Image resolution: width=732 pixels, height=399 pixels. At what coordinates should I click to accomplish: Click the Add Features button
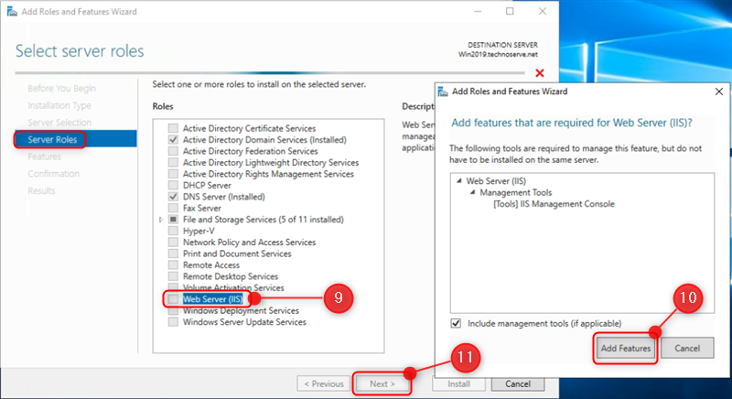click(x=626, y=349)
